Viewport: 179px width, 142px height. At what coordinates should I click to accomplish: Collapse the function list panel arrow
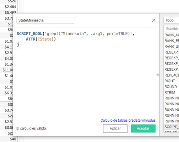157,75
